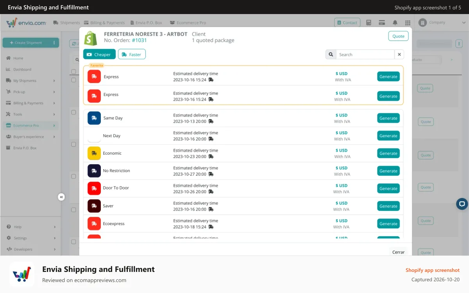469x293 pixels.
Task: Click the dark No Restriction carrier icon
Action: pos(94,171)
